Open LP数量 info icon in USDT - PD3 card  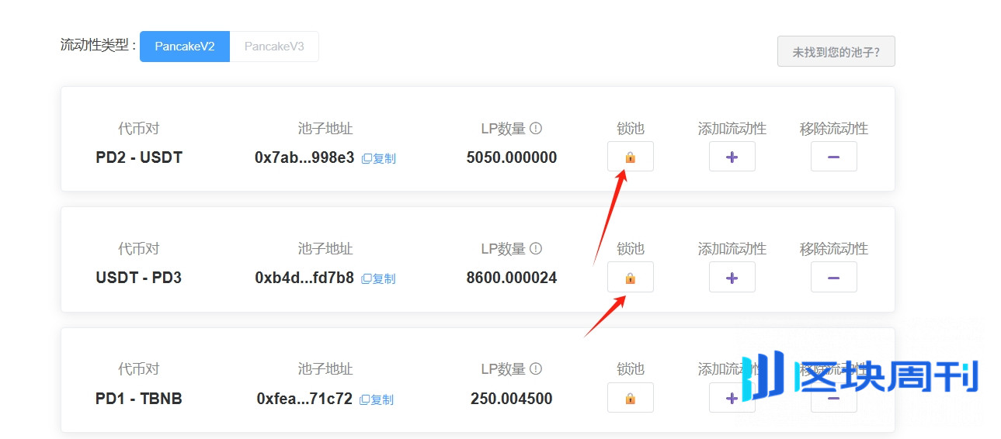coord(536,248)
